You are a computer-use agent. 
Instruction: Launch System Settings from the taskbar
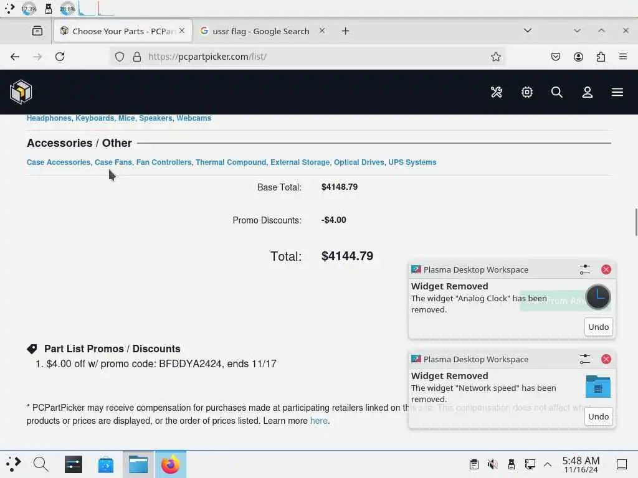(x=74, y=464)
